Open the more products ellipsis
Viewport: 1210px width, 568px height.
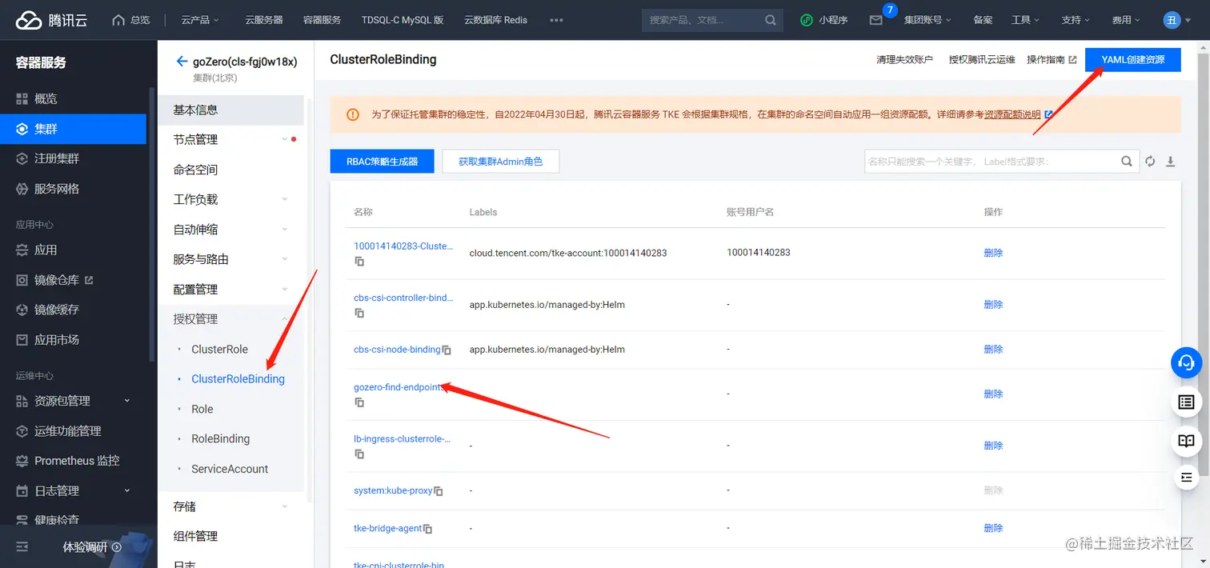tap(556, 20)
